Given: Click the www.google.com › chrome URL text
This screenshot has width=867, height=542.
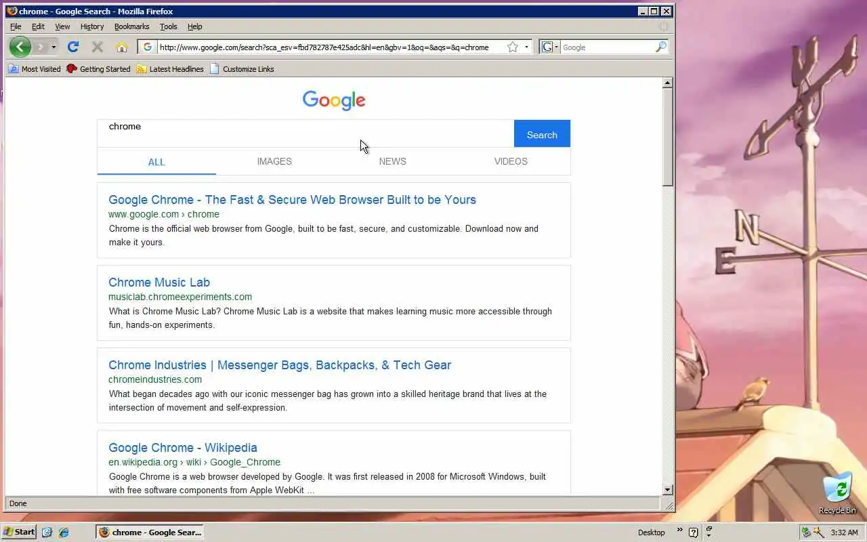Looking at the screenshot, I should (164, 214).
